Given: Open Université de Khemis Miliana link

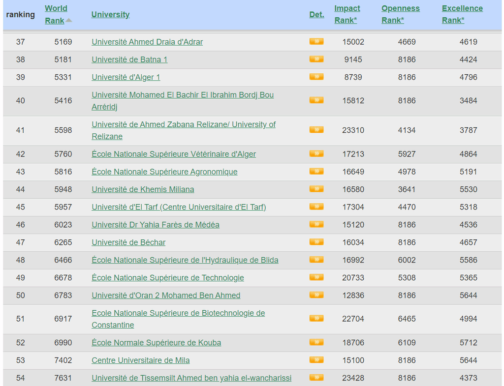Looking at the screenshot, I should click(143, 189).
